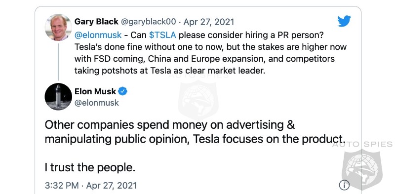
Task: Open the @garyblack00 handle
Action: click(x=149, y=22)
